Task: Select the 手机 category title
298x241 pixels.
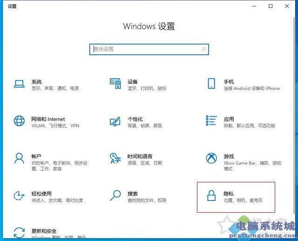Action: 229,82
